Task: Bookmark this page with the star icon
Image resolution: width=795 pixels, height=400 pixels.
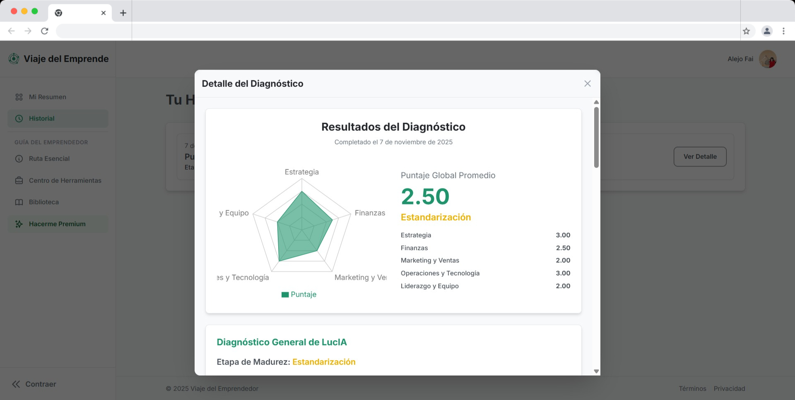Action: (x=746, y=31)
